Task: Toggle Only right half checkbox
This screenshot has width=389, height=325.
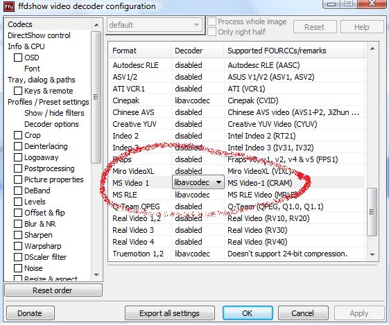Action: (x=212, y=32)
